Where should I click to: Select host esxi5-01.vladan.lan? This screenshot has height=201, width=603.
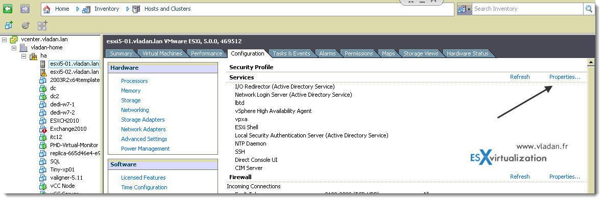click(74, 64)
